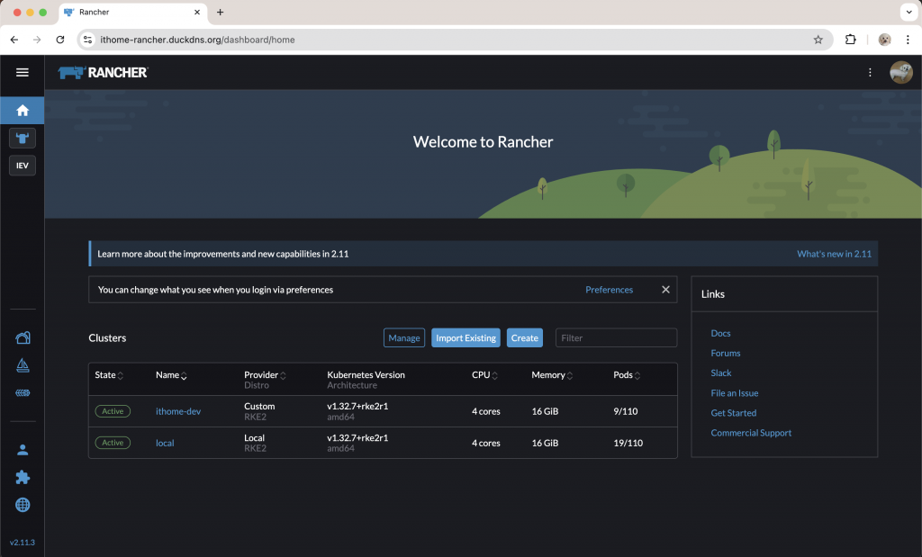
Task: Bookmark this page with star icon
Action: (818, 40)
